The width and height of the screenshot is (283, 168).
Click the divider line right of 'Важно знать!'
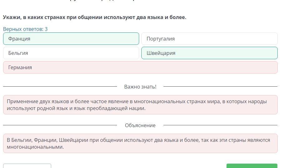tap(220, 87)
